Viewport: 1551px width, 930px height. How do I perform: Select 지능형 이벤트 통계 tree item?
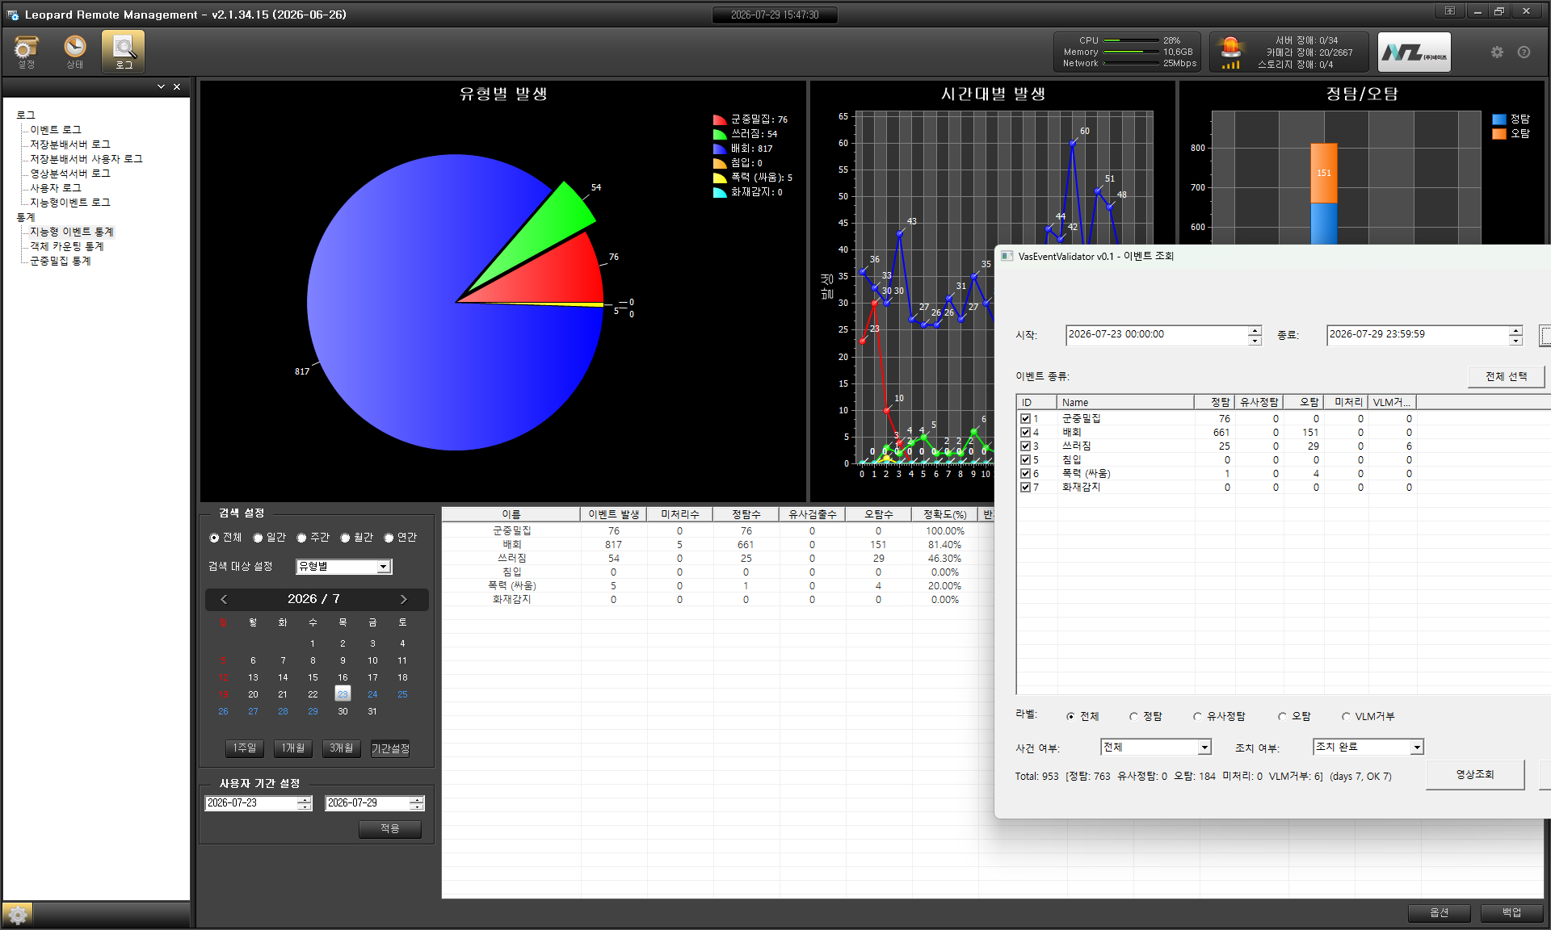click(x=72, y=232)
